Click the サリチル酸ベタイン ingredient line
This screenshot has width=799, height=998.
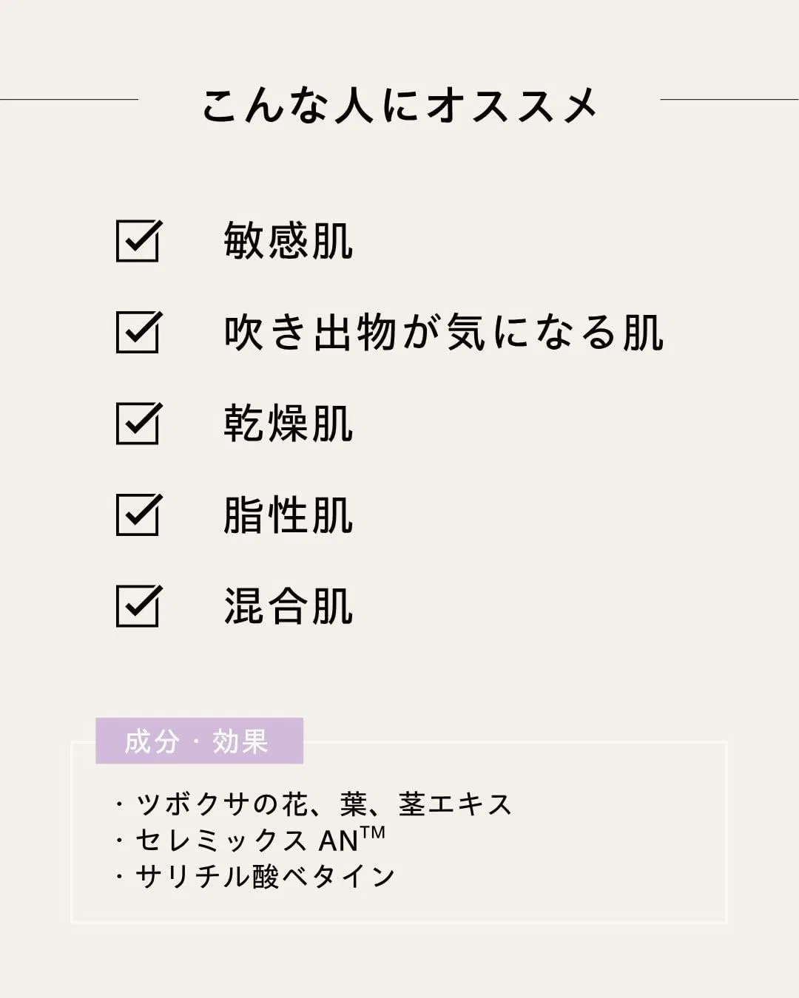[x=256, y=877]
